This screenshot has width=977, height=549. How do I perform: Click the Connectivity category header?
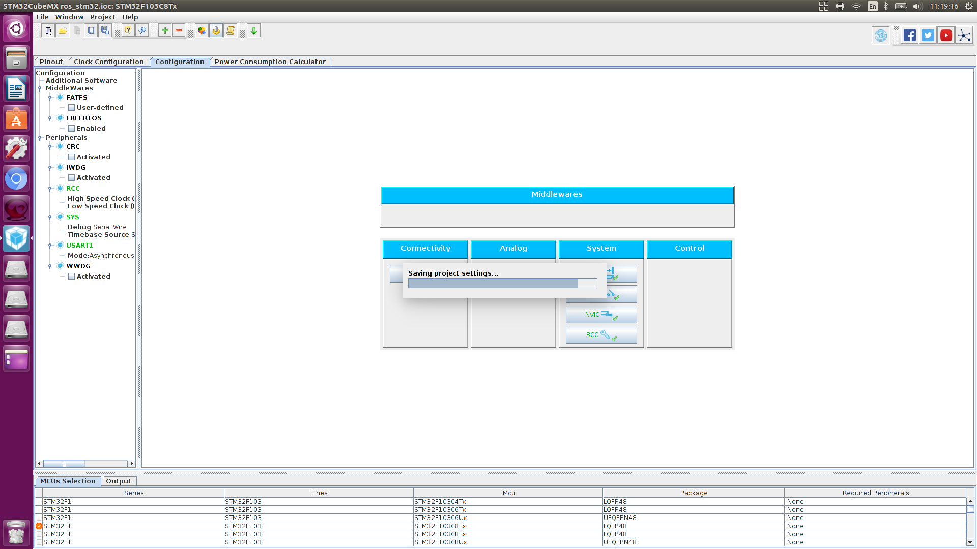(425, 249)
